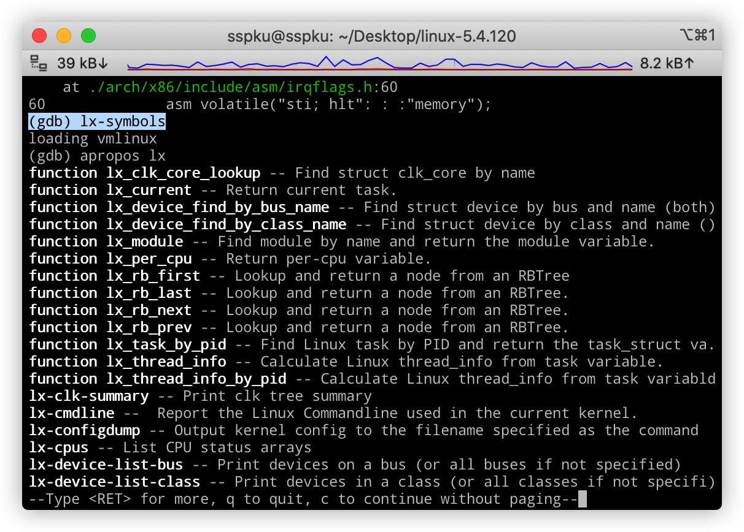This screenshot has height=532, width=744.
Task: Click the lx_current function entry
Action: tap(149, 191)
